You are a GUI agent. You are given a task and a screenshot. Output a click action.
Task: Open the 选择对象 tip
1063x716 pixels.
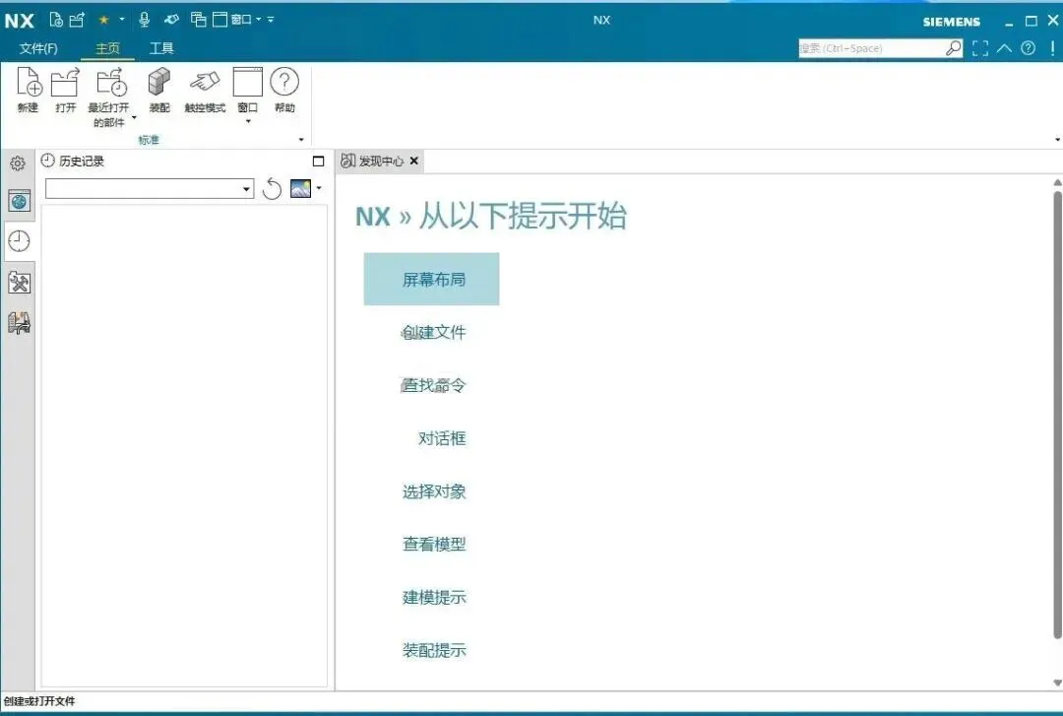[x=434, y=490]
